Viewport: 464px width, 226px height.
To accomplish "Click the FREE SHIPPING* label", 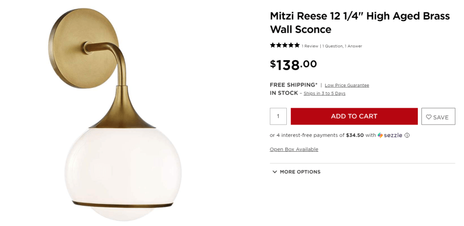I will 294,85.
